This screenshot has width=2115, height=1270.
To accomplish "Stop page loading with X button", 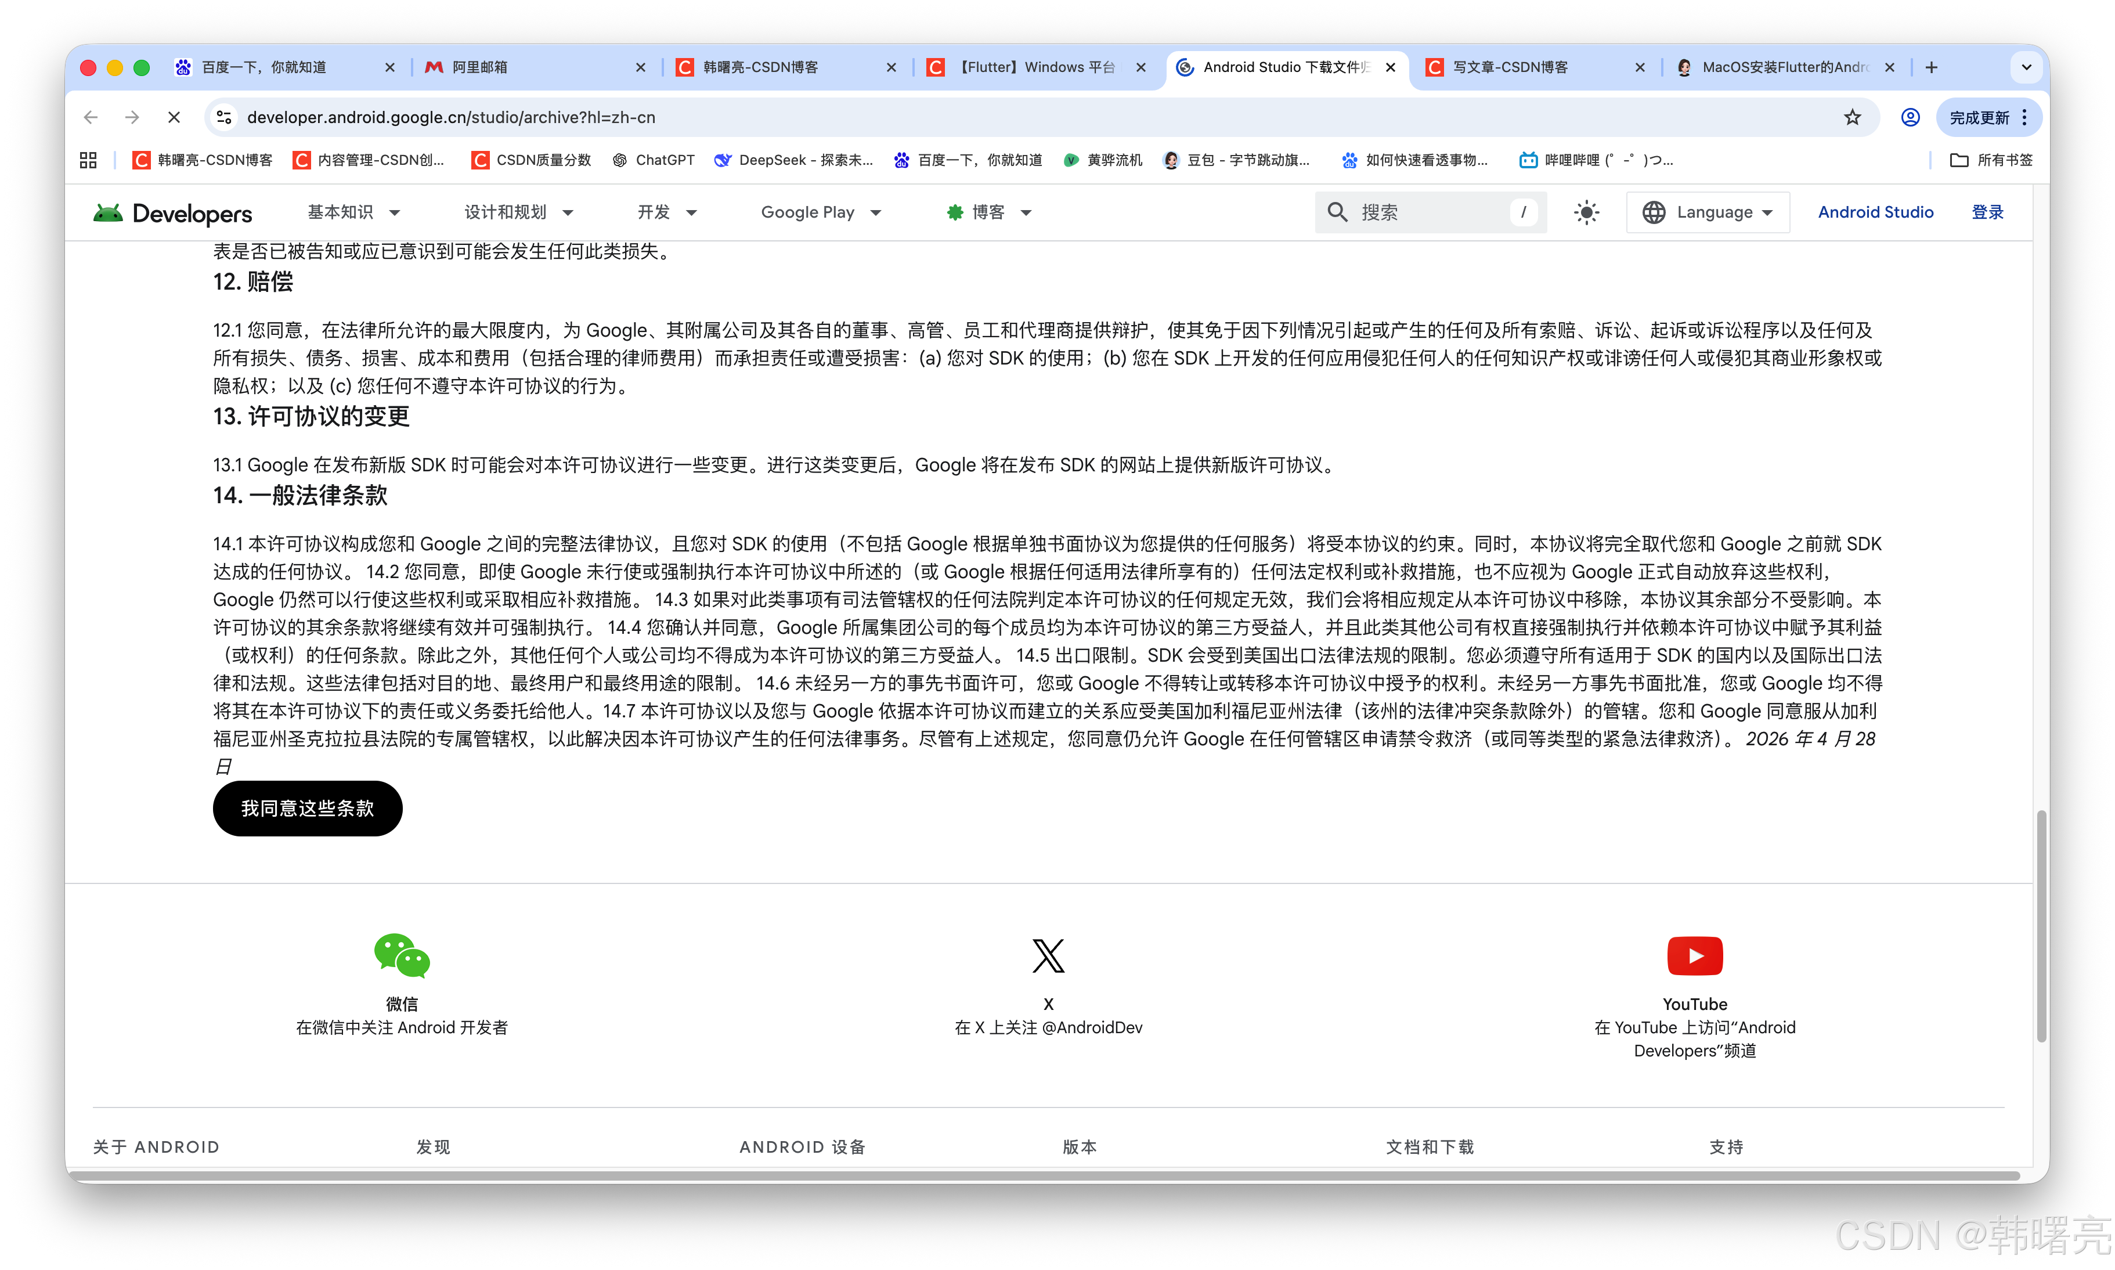I will pyautogui.click(x=174, y=117).
